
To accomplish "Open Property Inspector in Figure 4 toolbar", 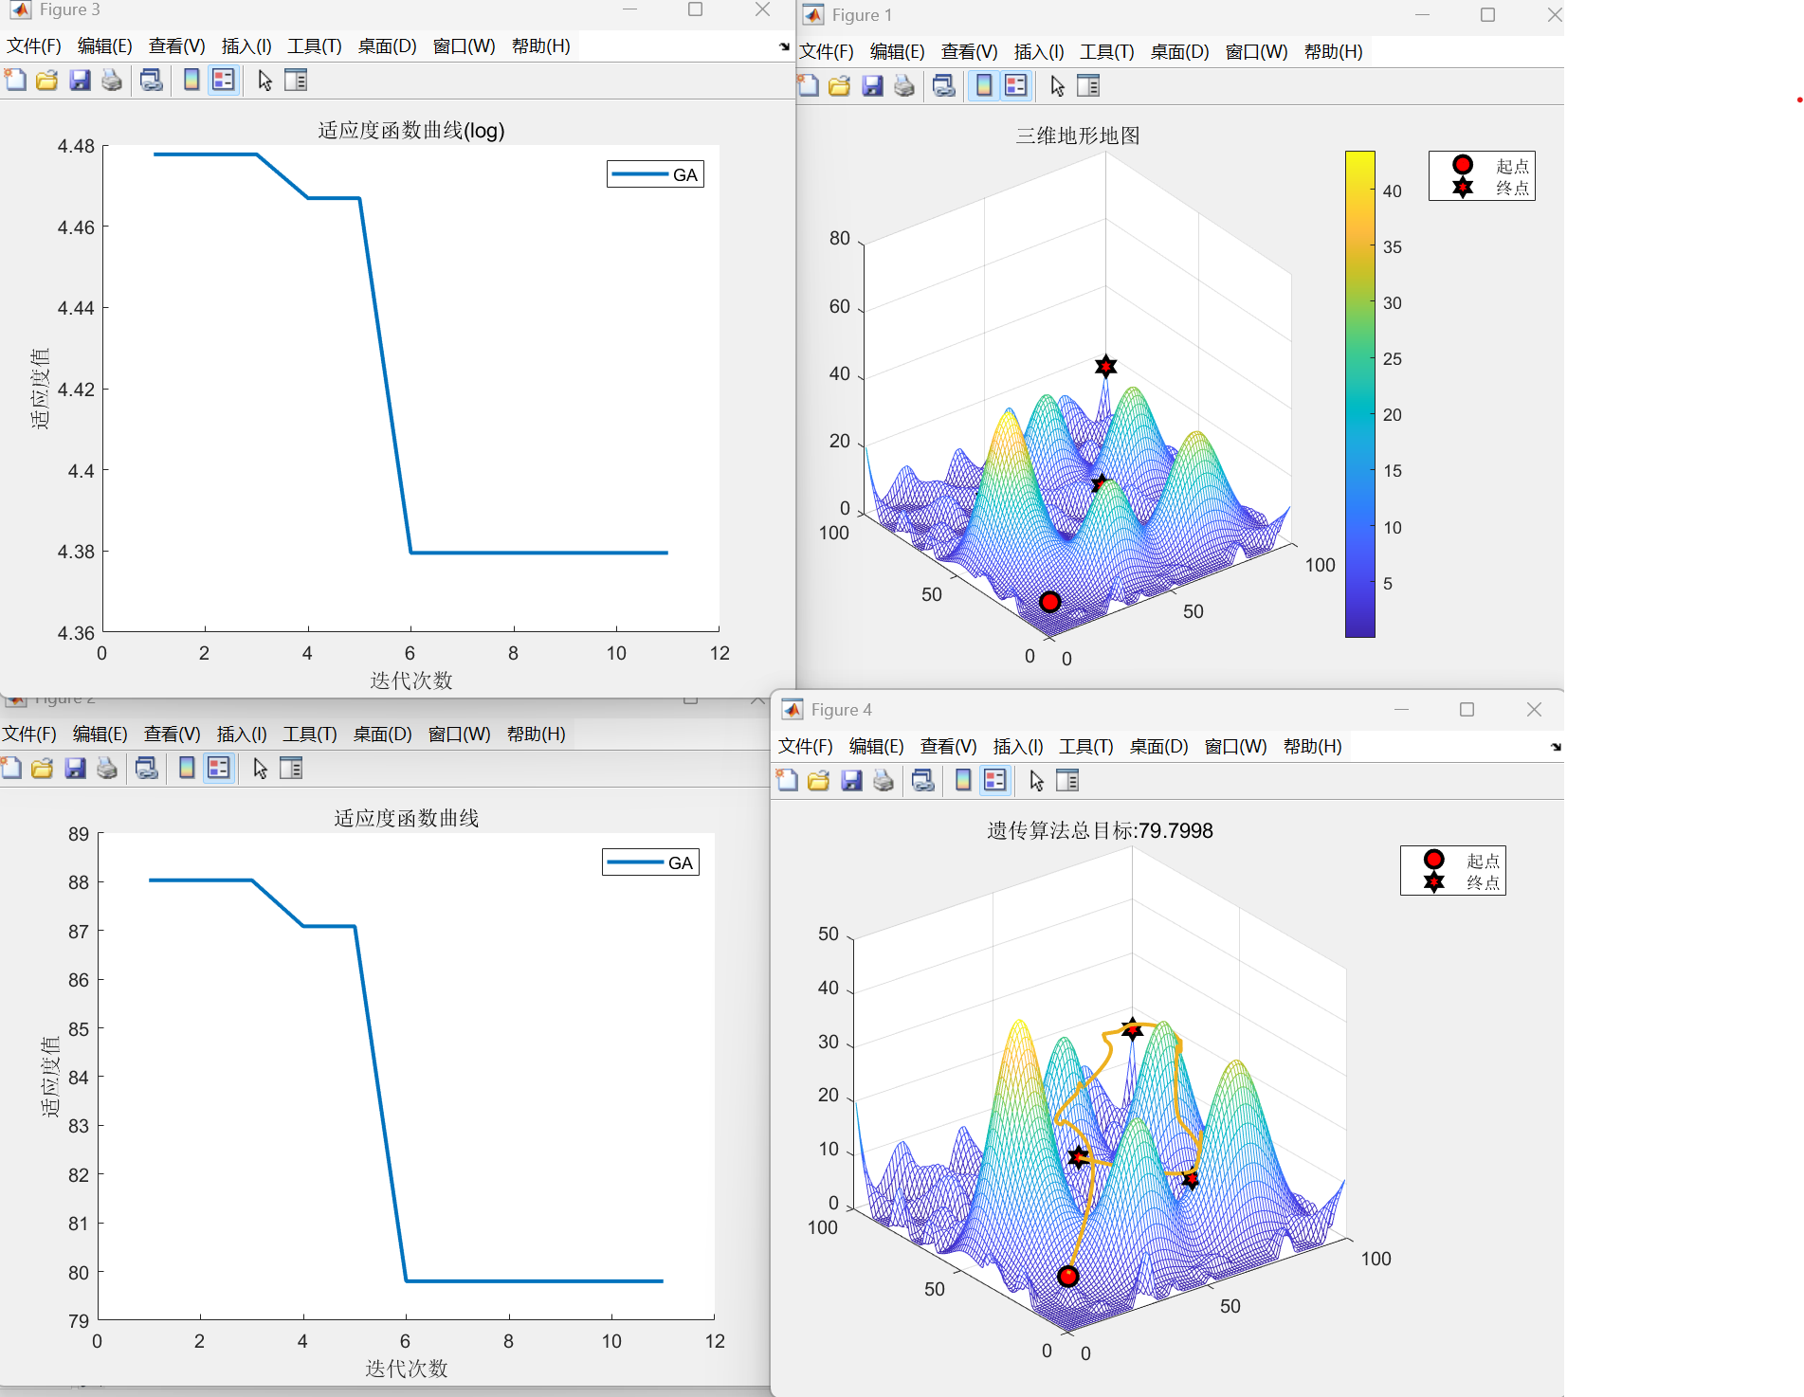I will 1067,781.
